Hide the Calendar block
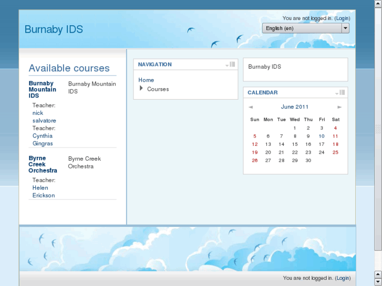This screenshot has width=382, height=286. point(337,93)
